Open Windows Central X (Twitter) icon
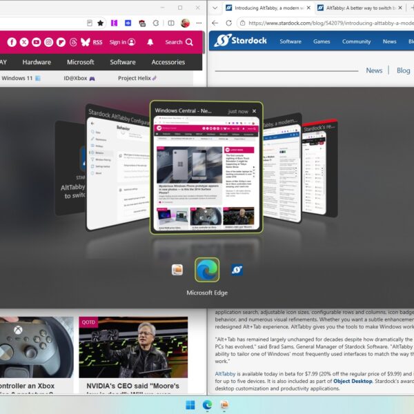The width and height of the screenshot is (414, 414). pyautogui.click(x=24, y=42)
